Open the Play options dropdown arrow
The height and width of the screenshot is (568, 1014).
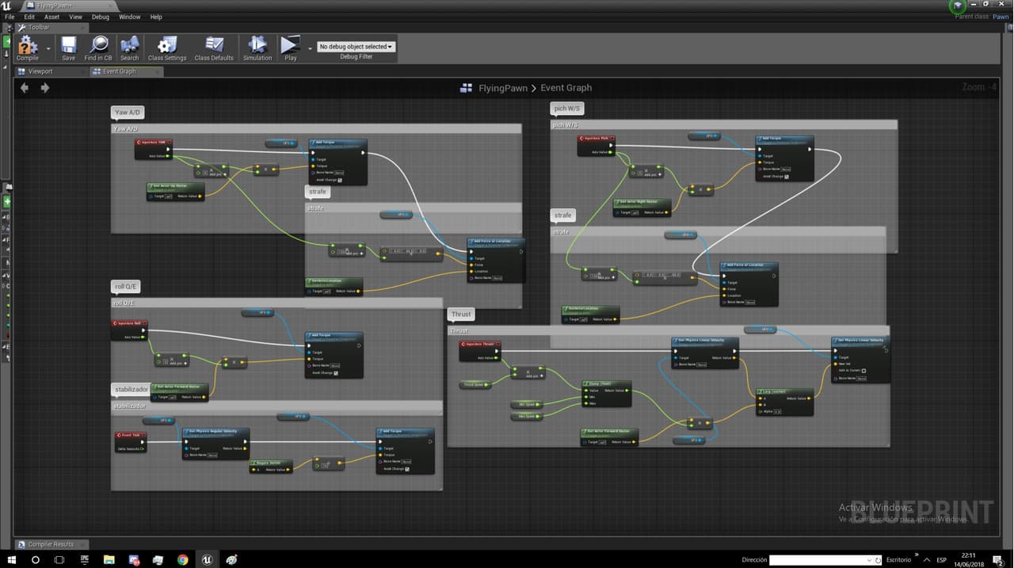pos(309,48)
